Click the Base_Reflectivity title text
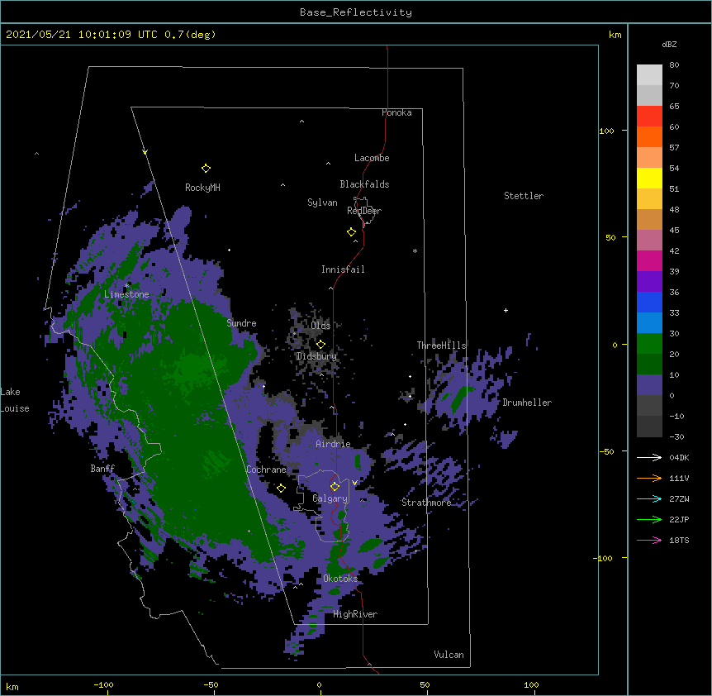 356,12
